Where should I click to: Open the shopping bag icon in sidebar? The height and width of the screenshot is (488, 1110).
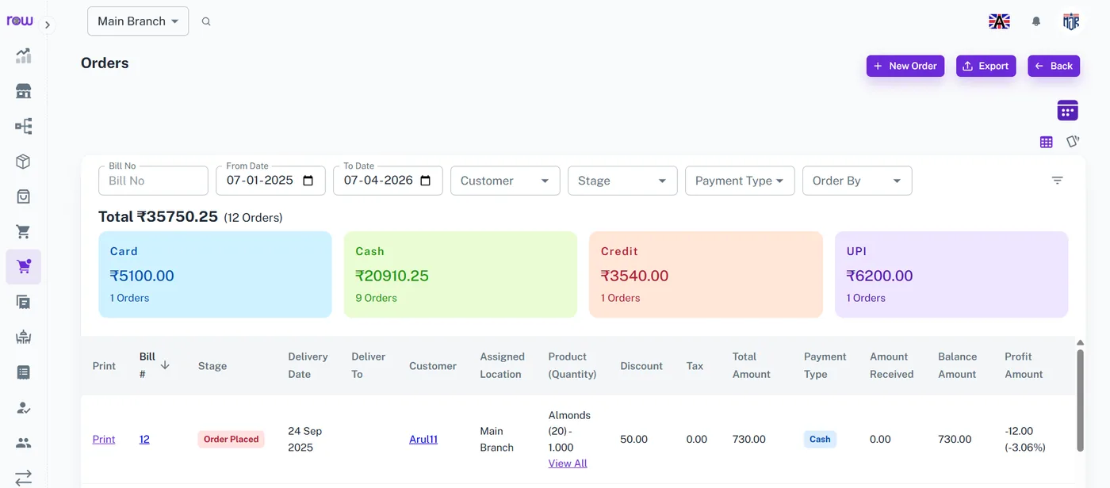click(23, 196)
